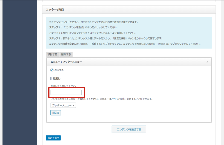Click the フッター3列目 section header
Screen dimensions: 224x145
(55, 10)
